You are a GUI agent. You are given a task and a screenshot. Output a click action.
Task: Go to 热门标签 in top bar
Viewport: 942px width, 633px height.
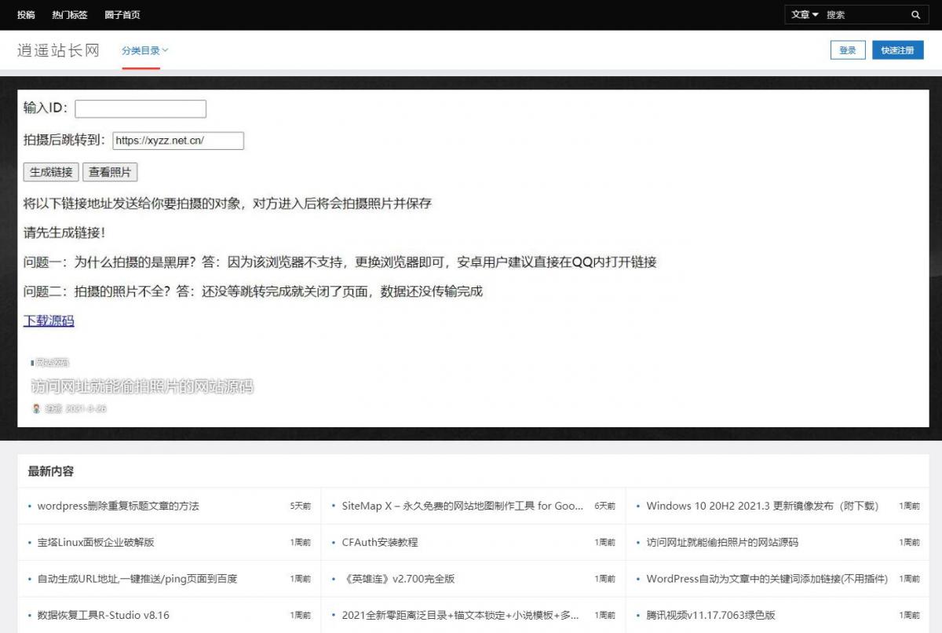tap(70, 15)
